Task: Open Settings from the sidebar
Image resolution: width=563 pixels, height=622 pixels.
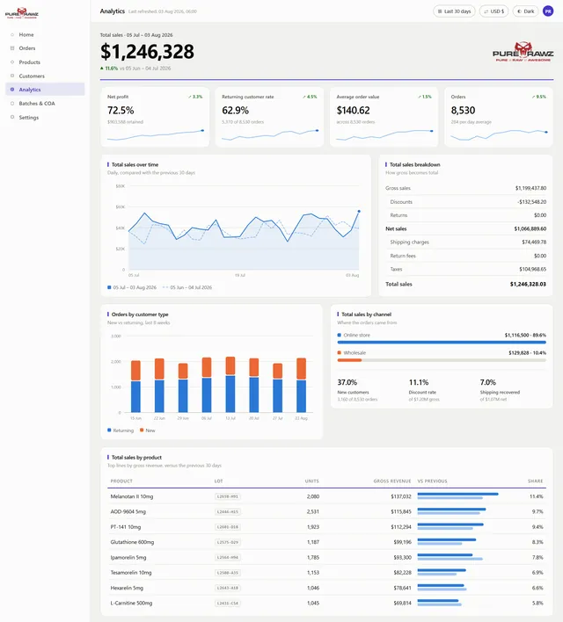Action: 45,117
